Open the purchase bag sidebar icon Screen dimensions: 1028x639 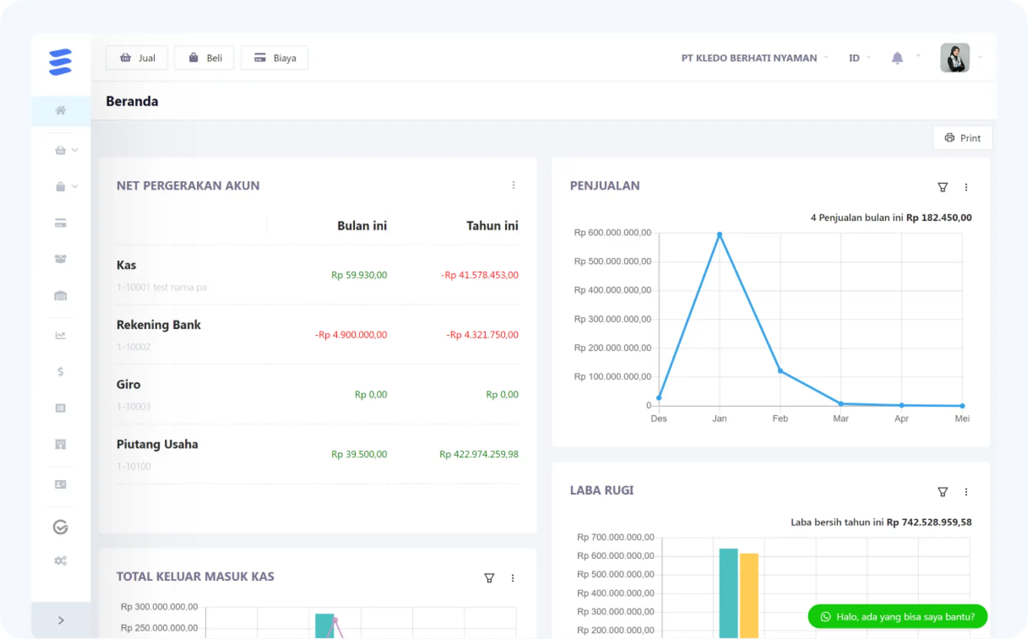pos(60,187)
